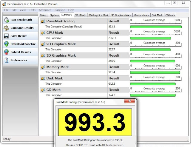
Task: Select the Summary tab
Action: (x=67, y=15)
